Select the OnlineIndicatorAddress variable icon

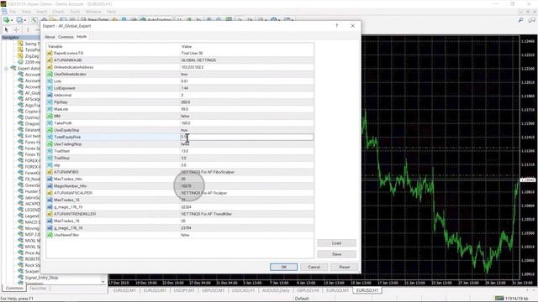(x=50, y=67)
